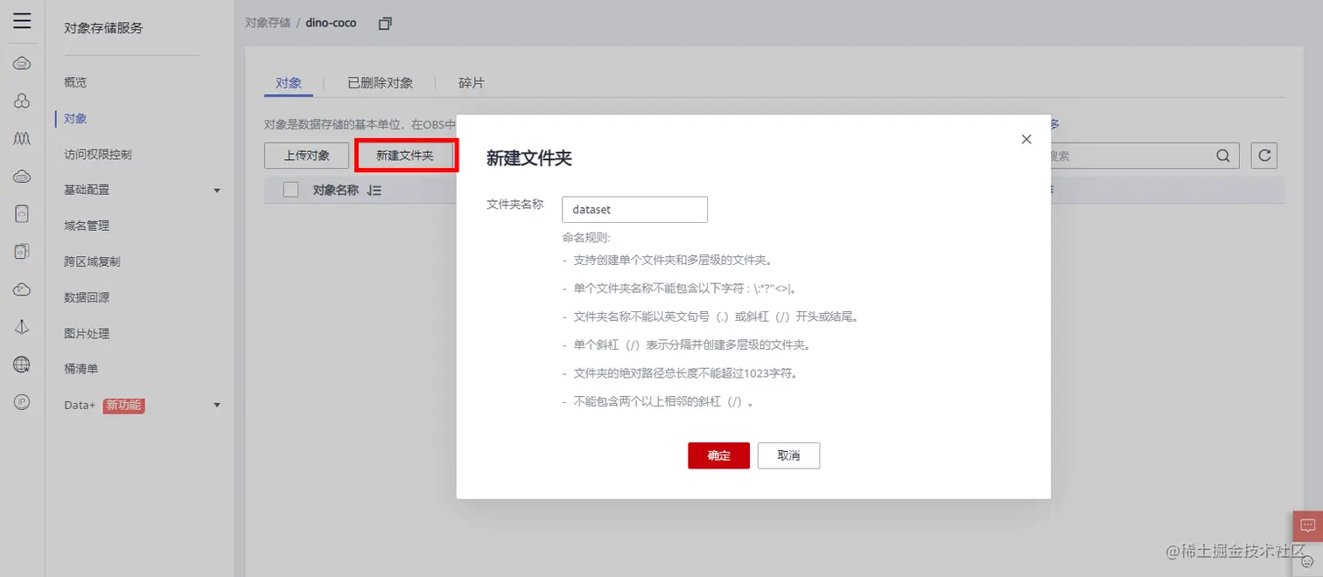Click the 文件夹名称 field label

(514, 204)
